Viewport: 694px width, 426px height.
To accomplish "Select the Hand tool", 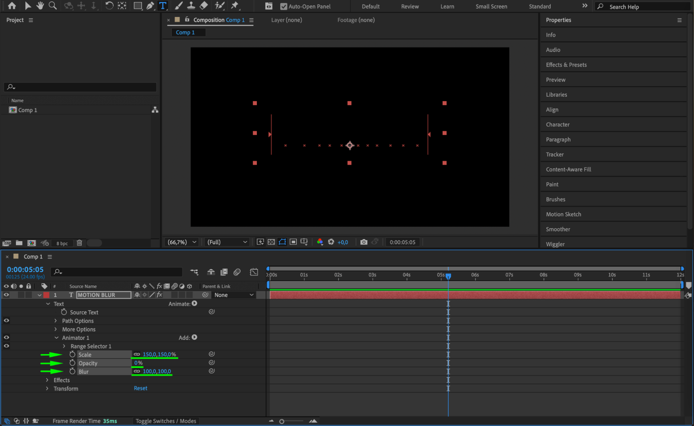I will [40, 6].
